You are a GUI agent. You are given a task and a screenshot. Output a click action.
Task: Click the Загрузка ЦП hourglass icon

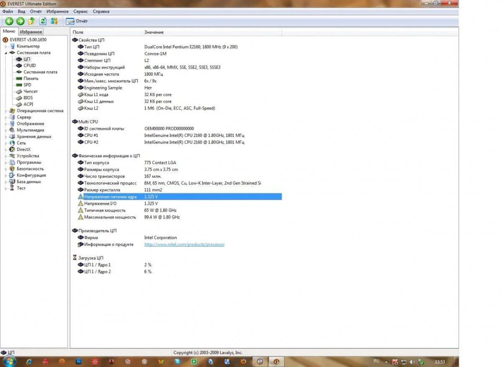click(75, 258)
